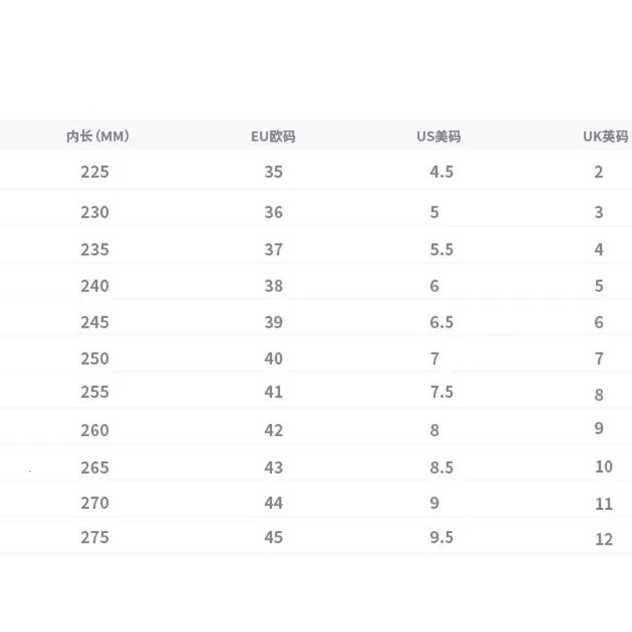This screenshot has width=632, height=632.
Task: Select UK size 10 cell
Action: click(x=604, y=467)
